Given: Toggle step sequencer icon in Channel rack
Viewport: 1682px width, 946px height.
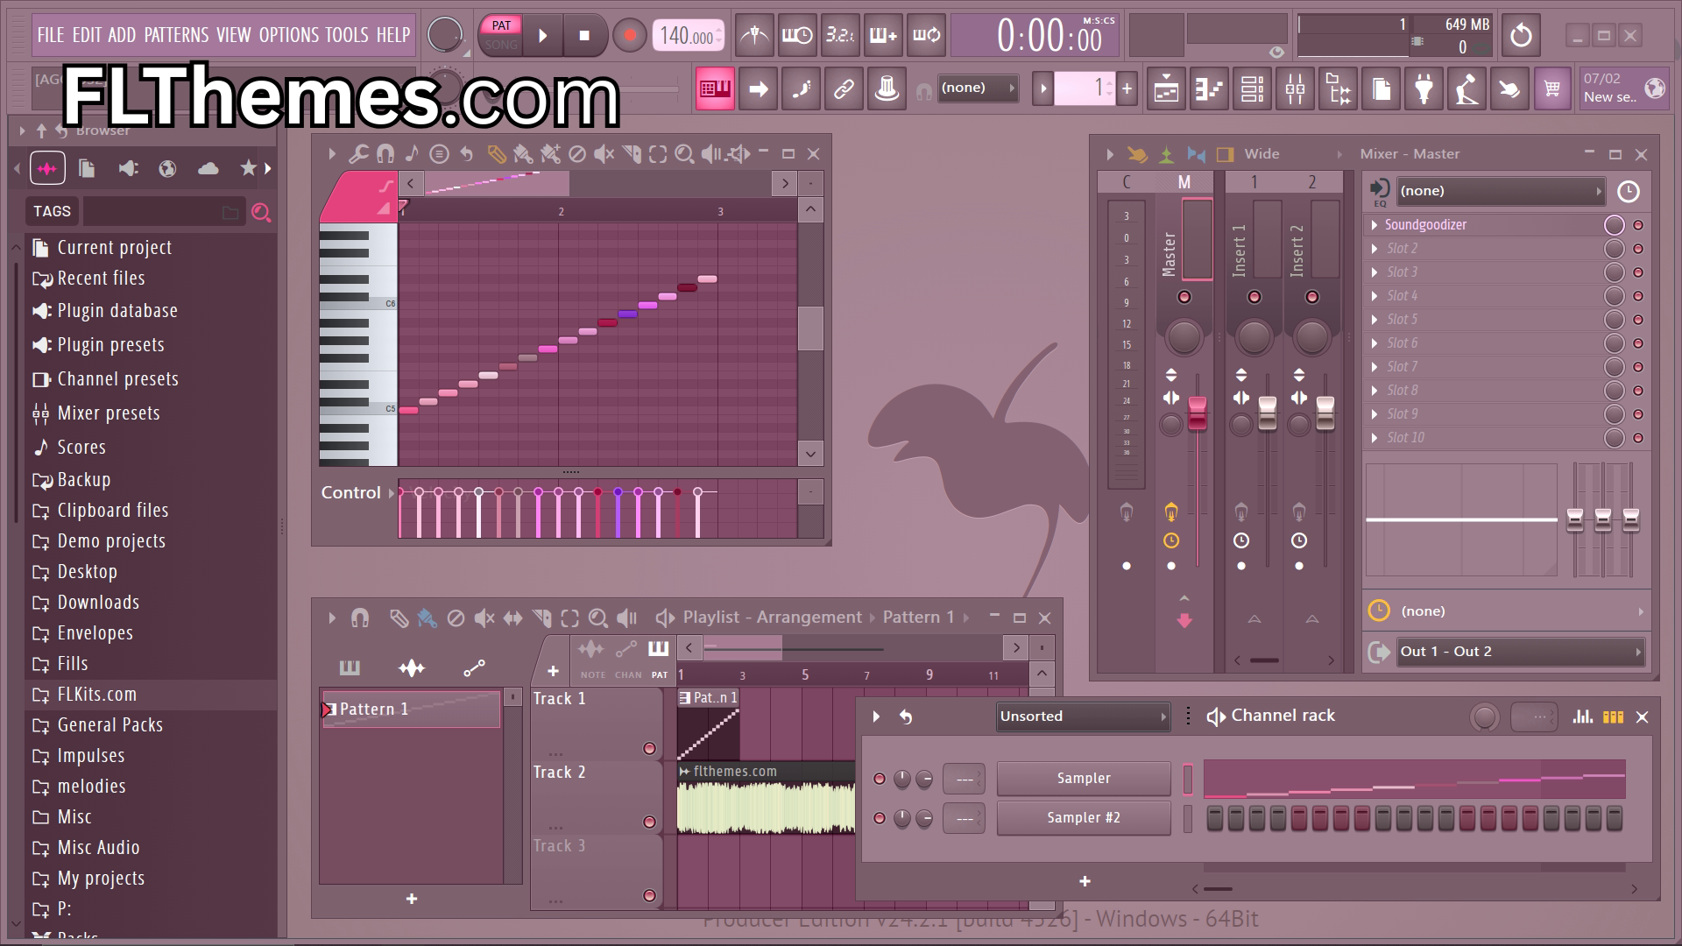Looking at the screenshot, I should click(x=1613, y=717).
